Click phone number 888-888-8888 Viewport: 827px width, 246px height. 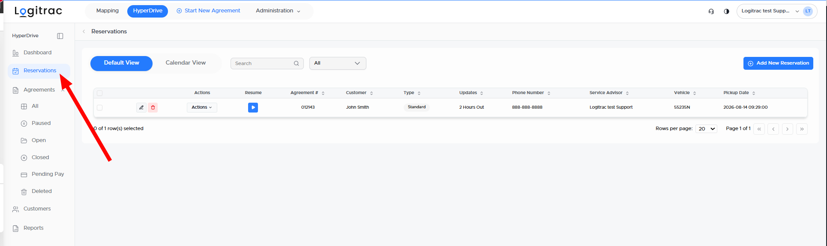(527, 107)
